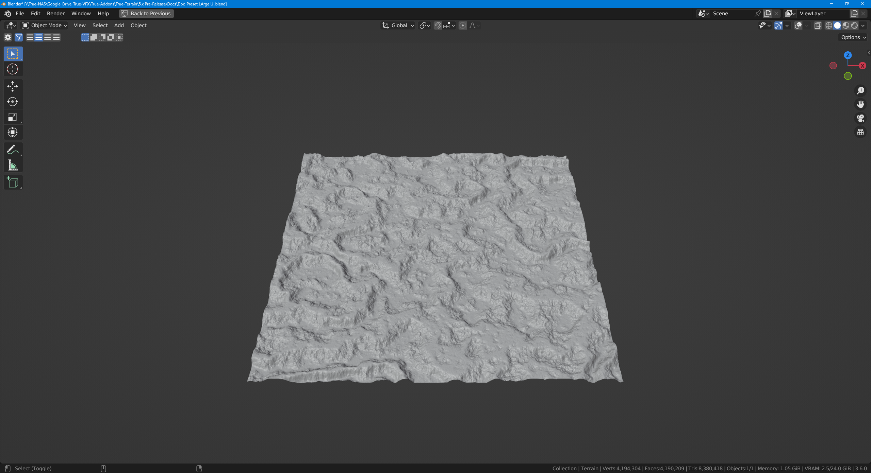Toggle the snap magnet button
The image size is (871, 473).
pos(438,25)
